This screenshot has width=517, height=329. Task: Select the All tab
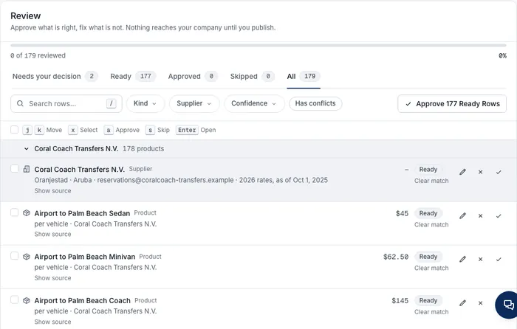(304, 77)
